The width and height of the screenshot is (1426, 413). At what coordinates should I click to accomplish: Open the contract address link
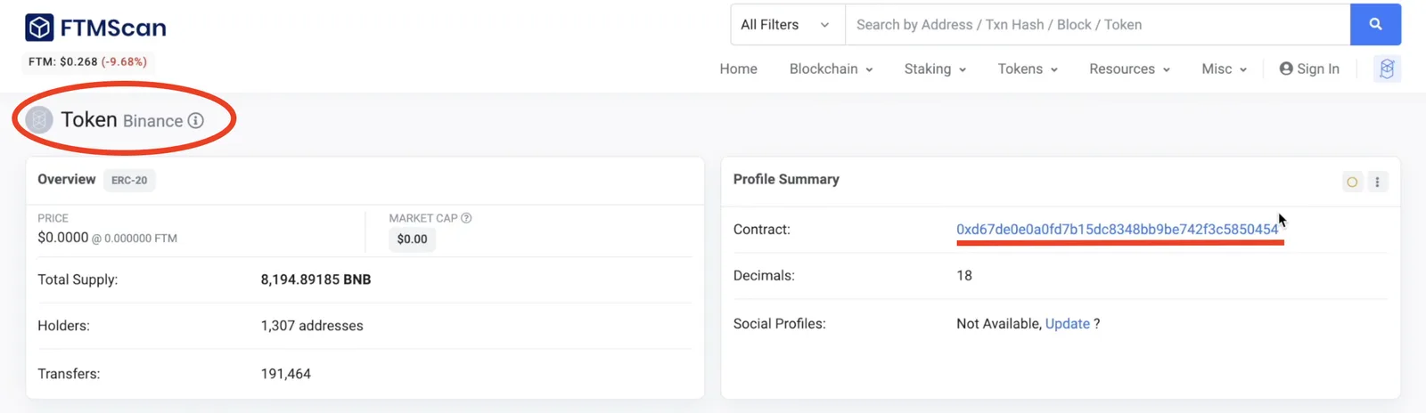(x=1117, y=229)
